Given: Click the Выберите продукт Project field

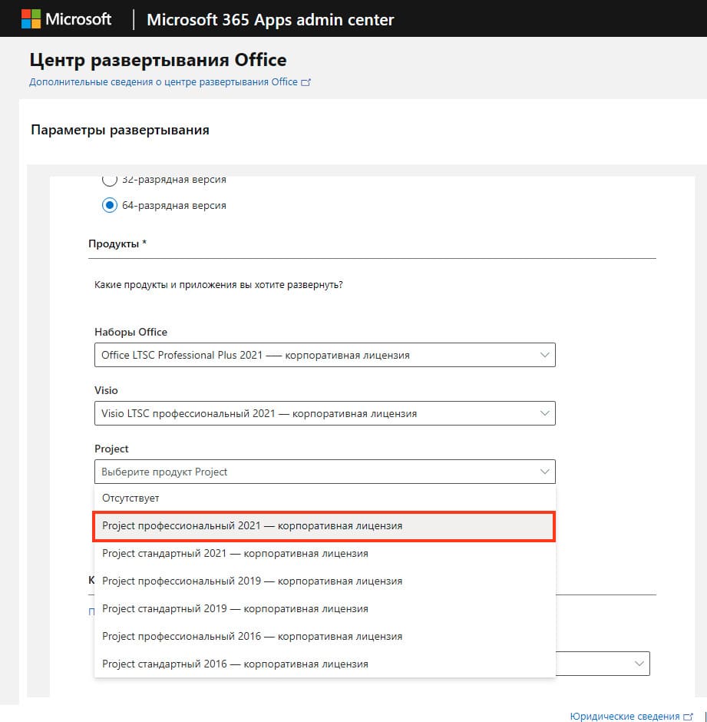Looking at the screenshot, I should [x=325, y=472].
